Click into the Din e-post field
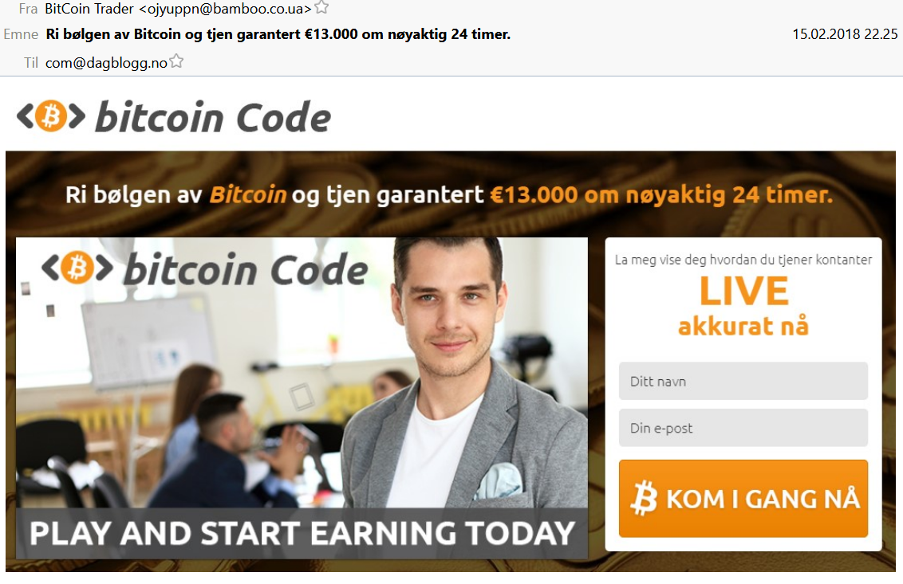Image resolution: width=903 pixels, height=584 pixels. tap(743, 428)
